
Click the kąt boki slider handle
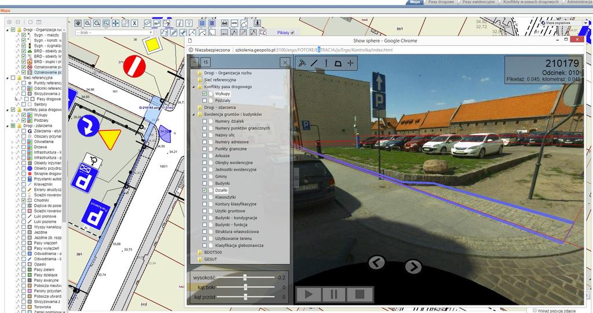coord(245,287)
